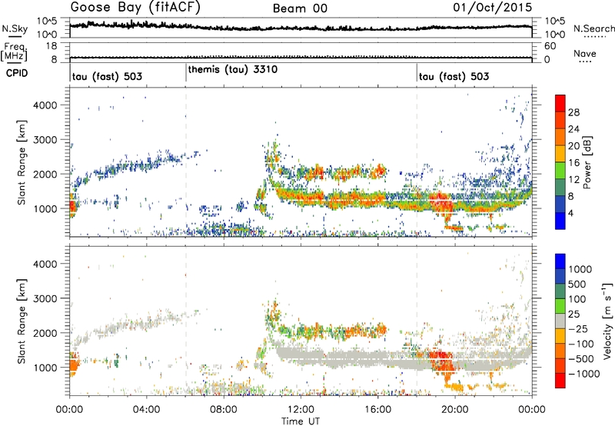Click the '-1000' tick on the velocity color bar

coord(584,374)
